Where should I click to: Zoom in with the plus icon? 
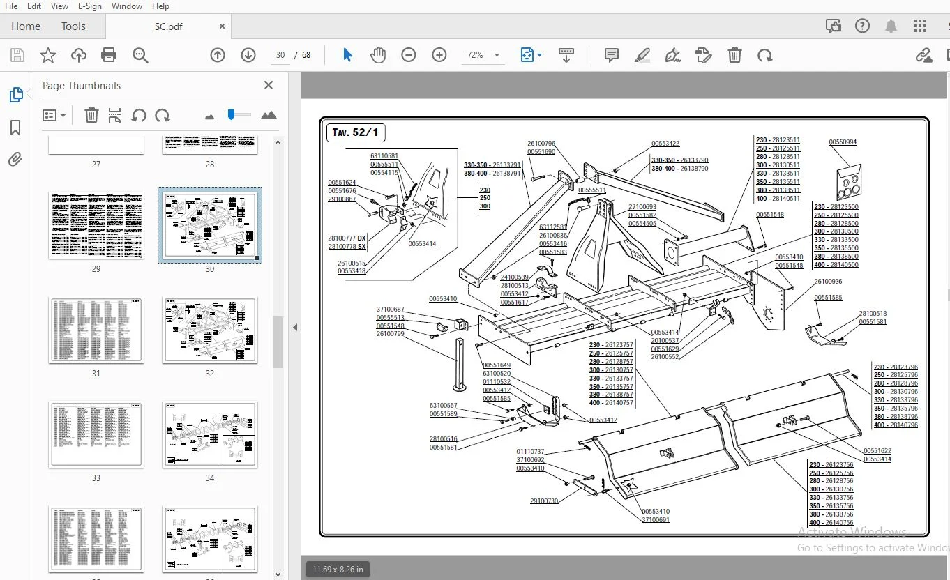pos(439,55)
